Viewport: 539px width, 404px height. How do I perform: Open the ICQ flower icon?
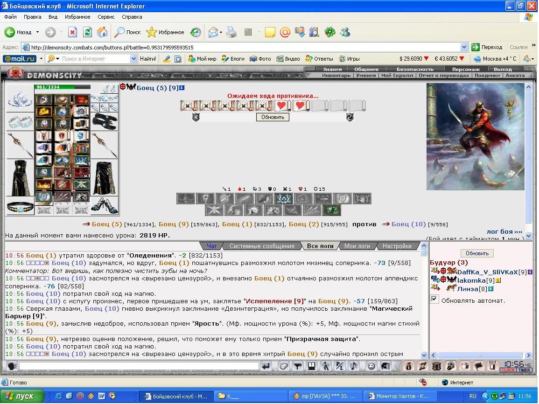[x=329, y=32]
